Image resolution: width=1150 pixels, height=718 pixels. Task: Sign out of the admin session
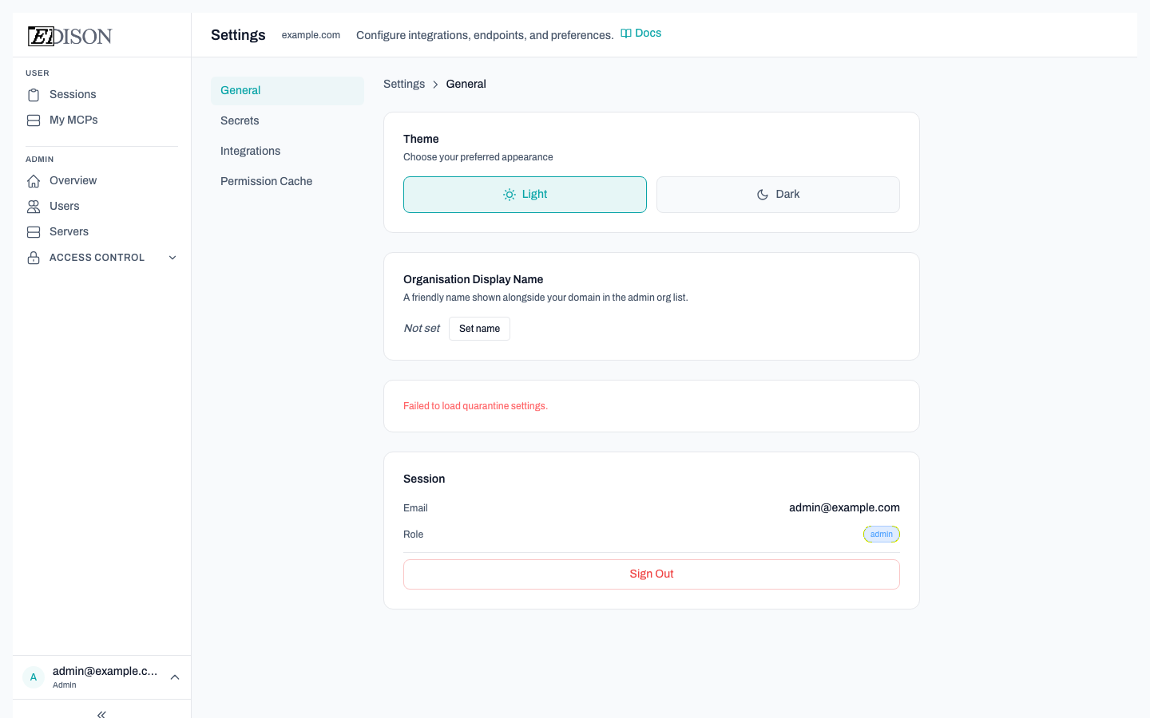[651, 574]
